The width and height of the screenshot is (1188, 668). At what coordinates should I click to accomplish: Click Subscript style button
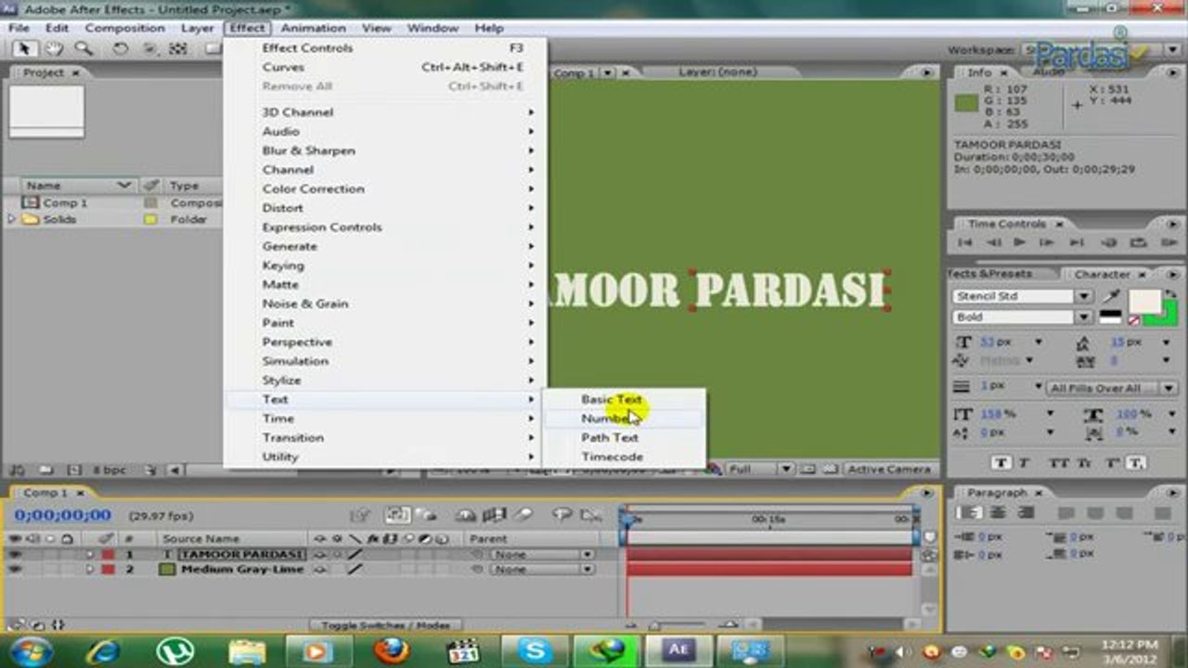[1137, 463]
